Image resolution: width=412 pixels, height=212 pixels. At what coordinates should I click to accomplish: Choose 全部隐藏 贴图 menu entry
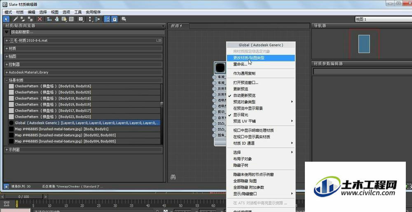(261, 181)
